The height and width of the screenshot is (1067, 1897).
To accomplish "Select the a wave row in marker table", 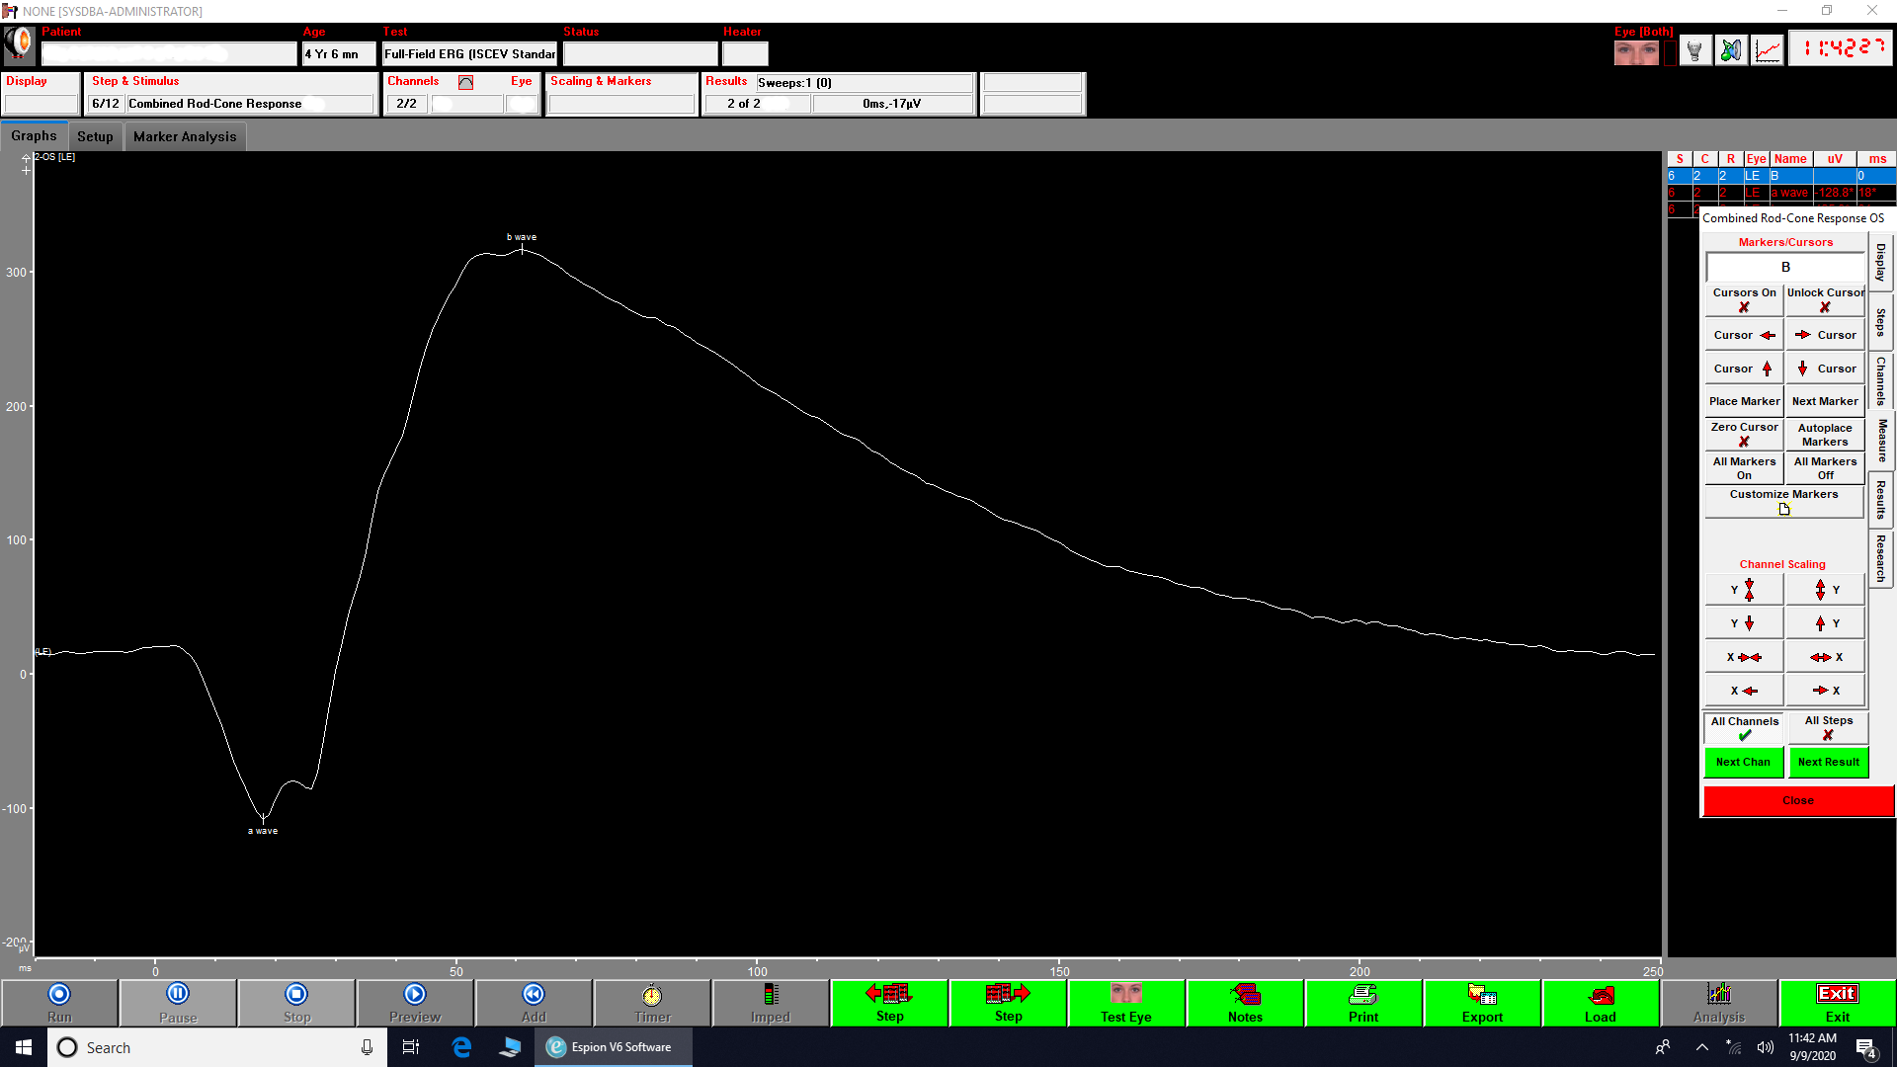I will 1788,193.
